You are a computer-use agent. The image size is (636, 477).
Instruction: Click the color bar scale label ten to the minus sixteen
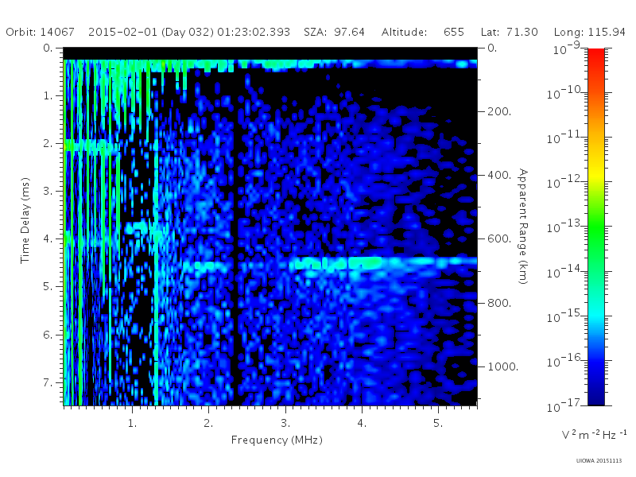click(x=565, y=360)
